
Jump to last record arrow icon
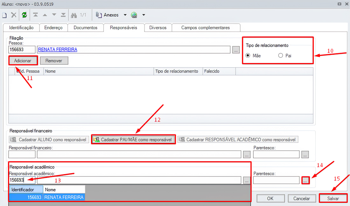click(x=63, y=15)
